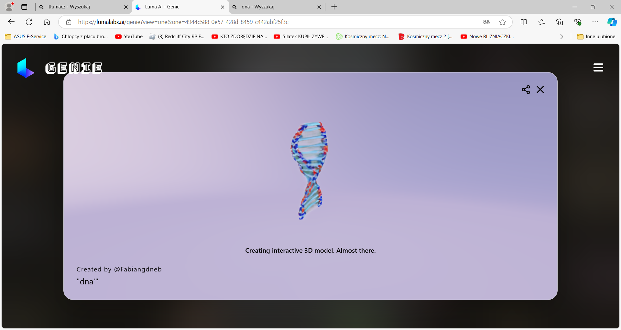Open 'Inne ulubione' favorites folder
Image resolution: width=621 pixels, height=330 pixels.
coord(596,37)
